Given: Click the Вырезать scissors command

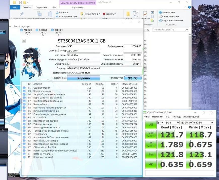Looking at the screenshot, I should [x=62, y=12].
